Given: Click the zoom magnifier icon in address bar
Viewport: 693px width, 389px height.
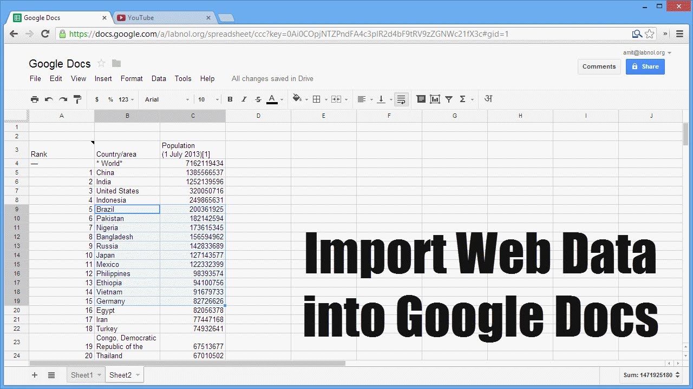Looking at the screenshot, I should tap(637, 33).
